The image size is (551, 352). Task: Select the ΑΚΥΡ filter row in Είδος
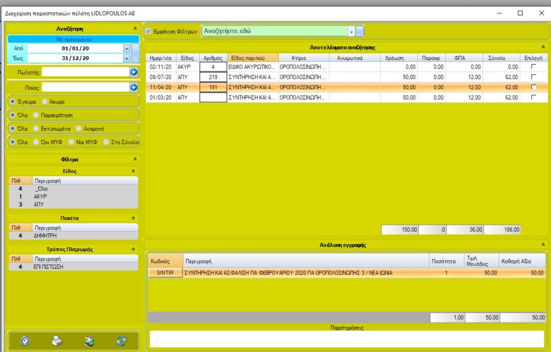coord(41,197)
